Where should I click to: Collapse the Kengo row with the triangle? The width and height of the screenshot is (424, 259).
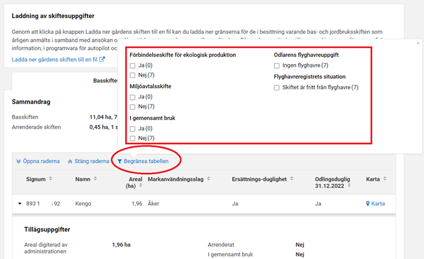(x=19, y=203)
